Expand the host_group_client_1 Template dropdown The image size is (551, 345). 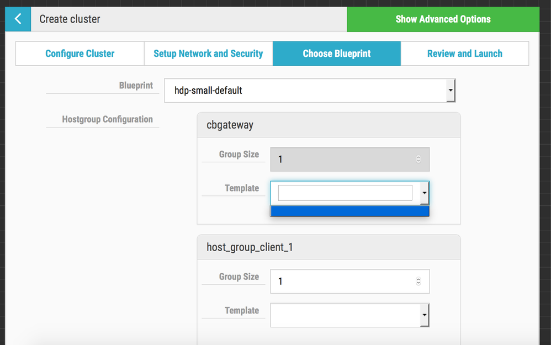click(x=349, y=315)
